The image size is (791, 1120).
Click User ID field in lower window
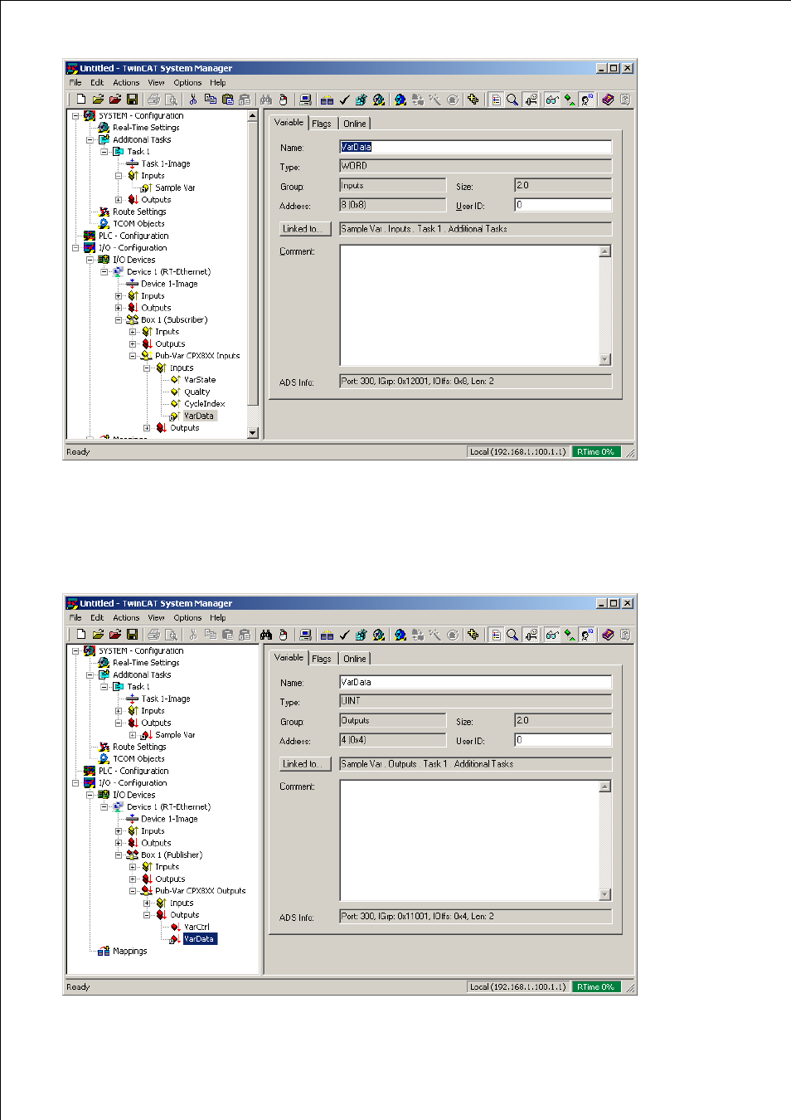[563, 740]
